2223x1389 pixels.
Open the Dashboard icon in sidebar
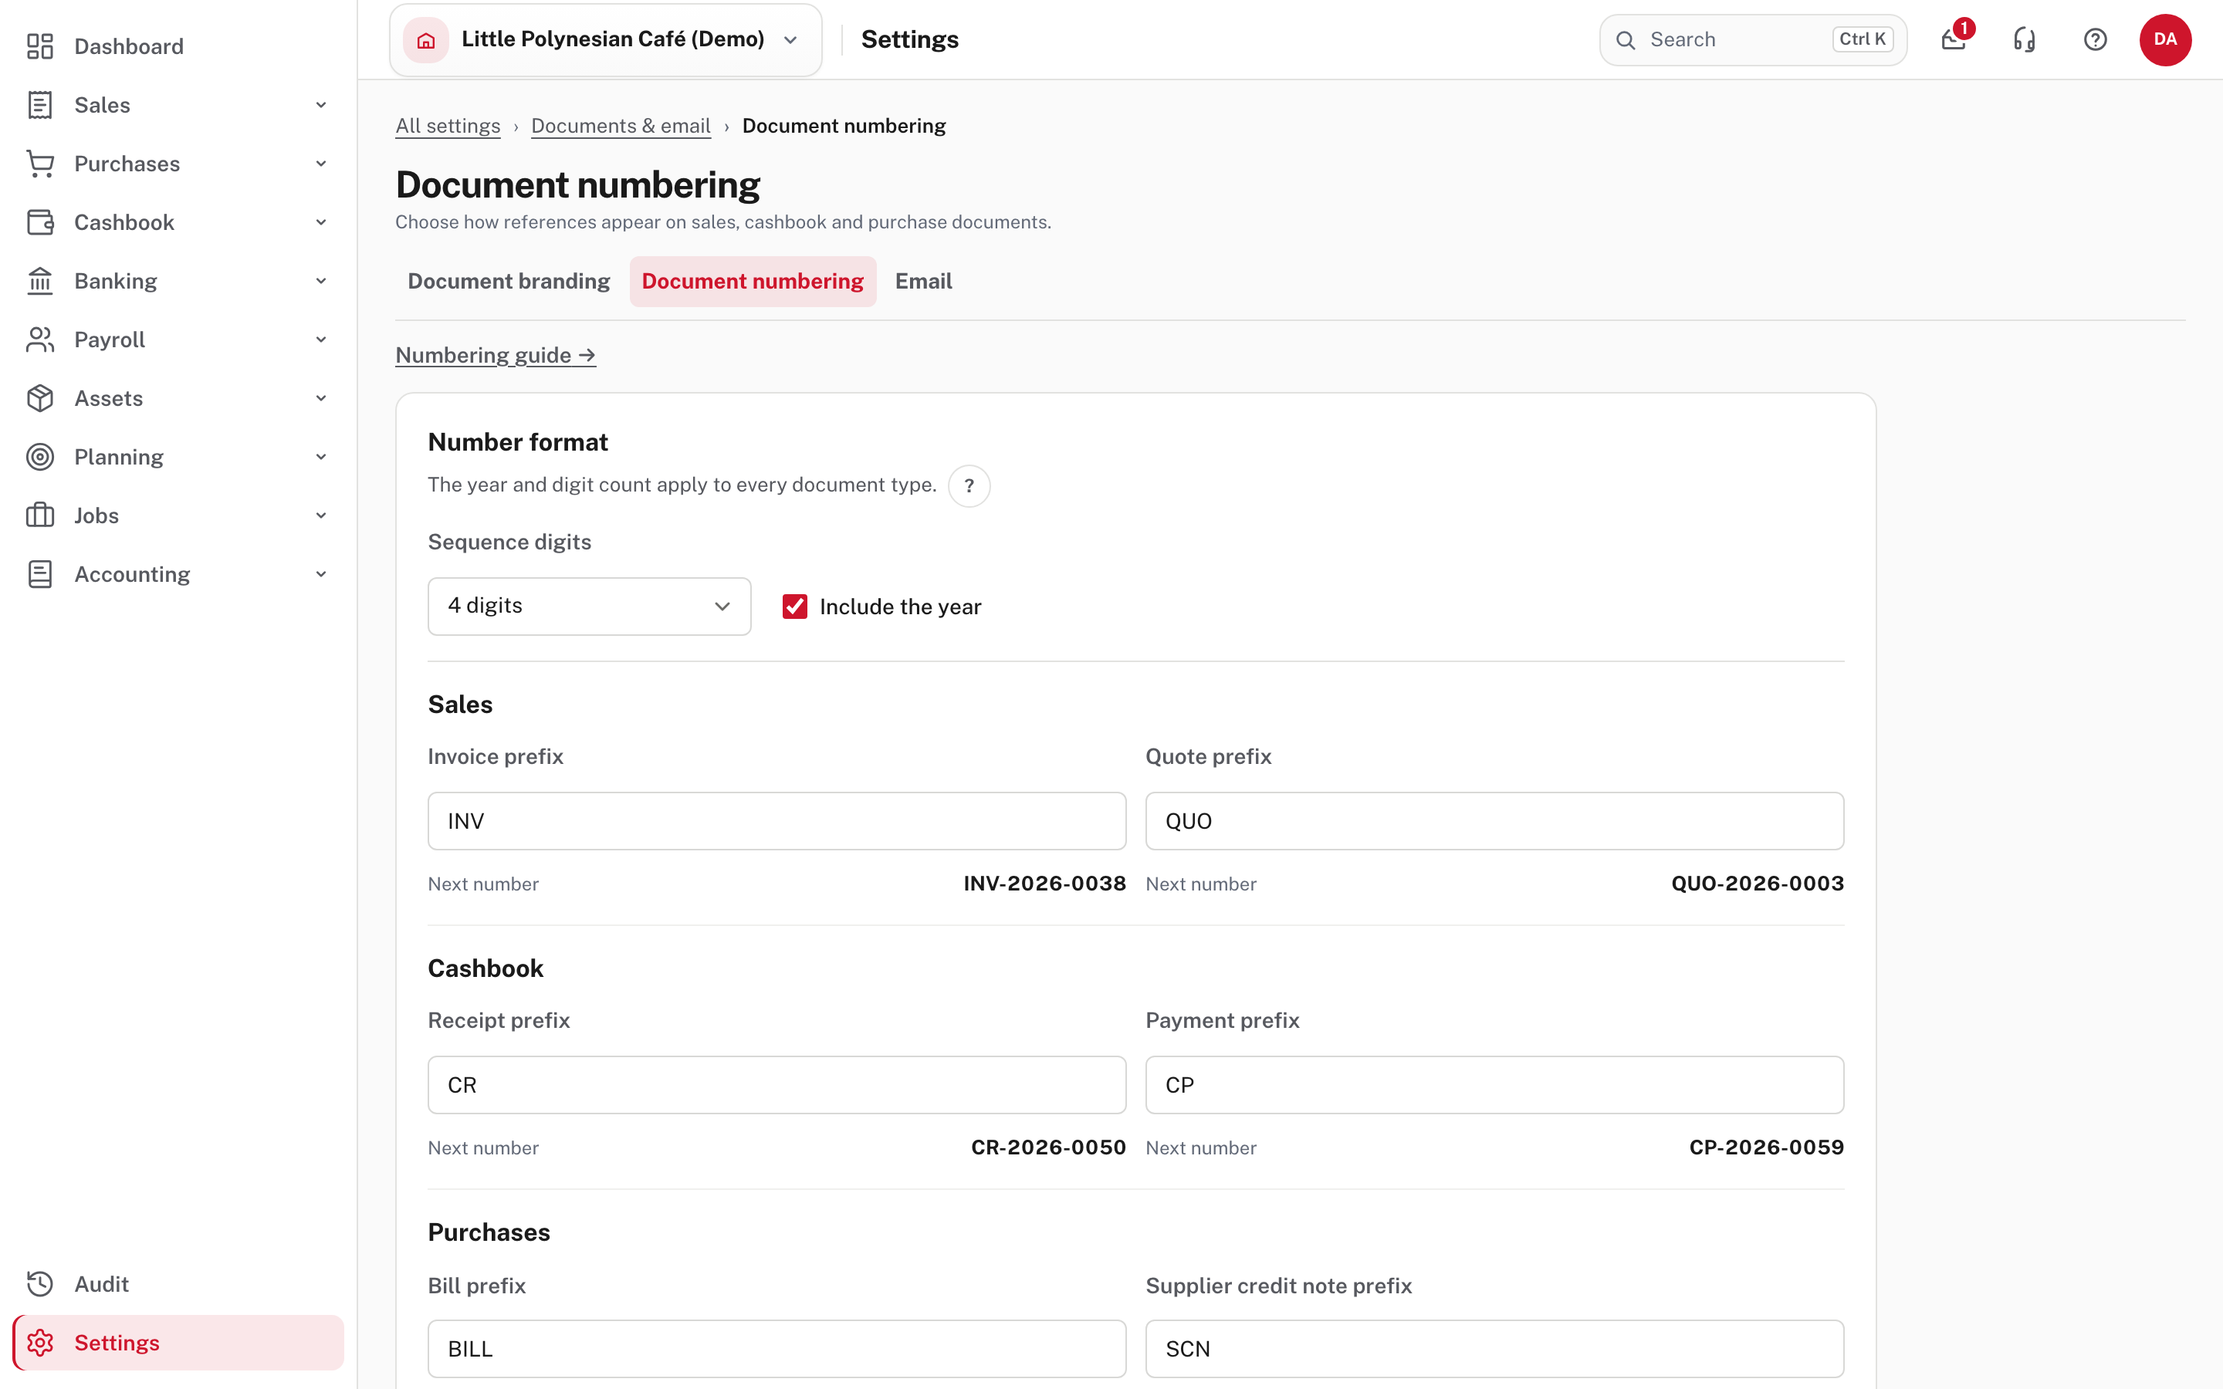coord(39,46)
